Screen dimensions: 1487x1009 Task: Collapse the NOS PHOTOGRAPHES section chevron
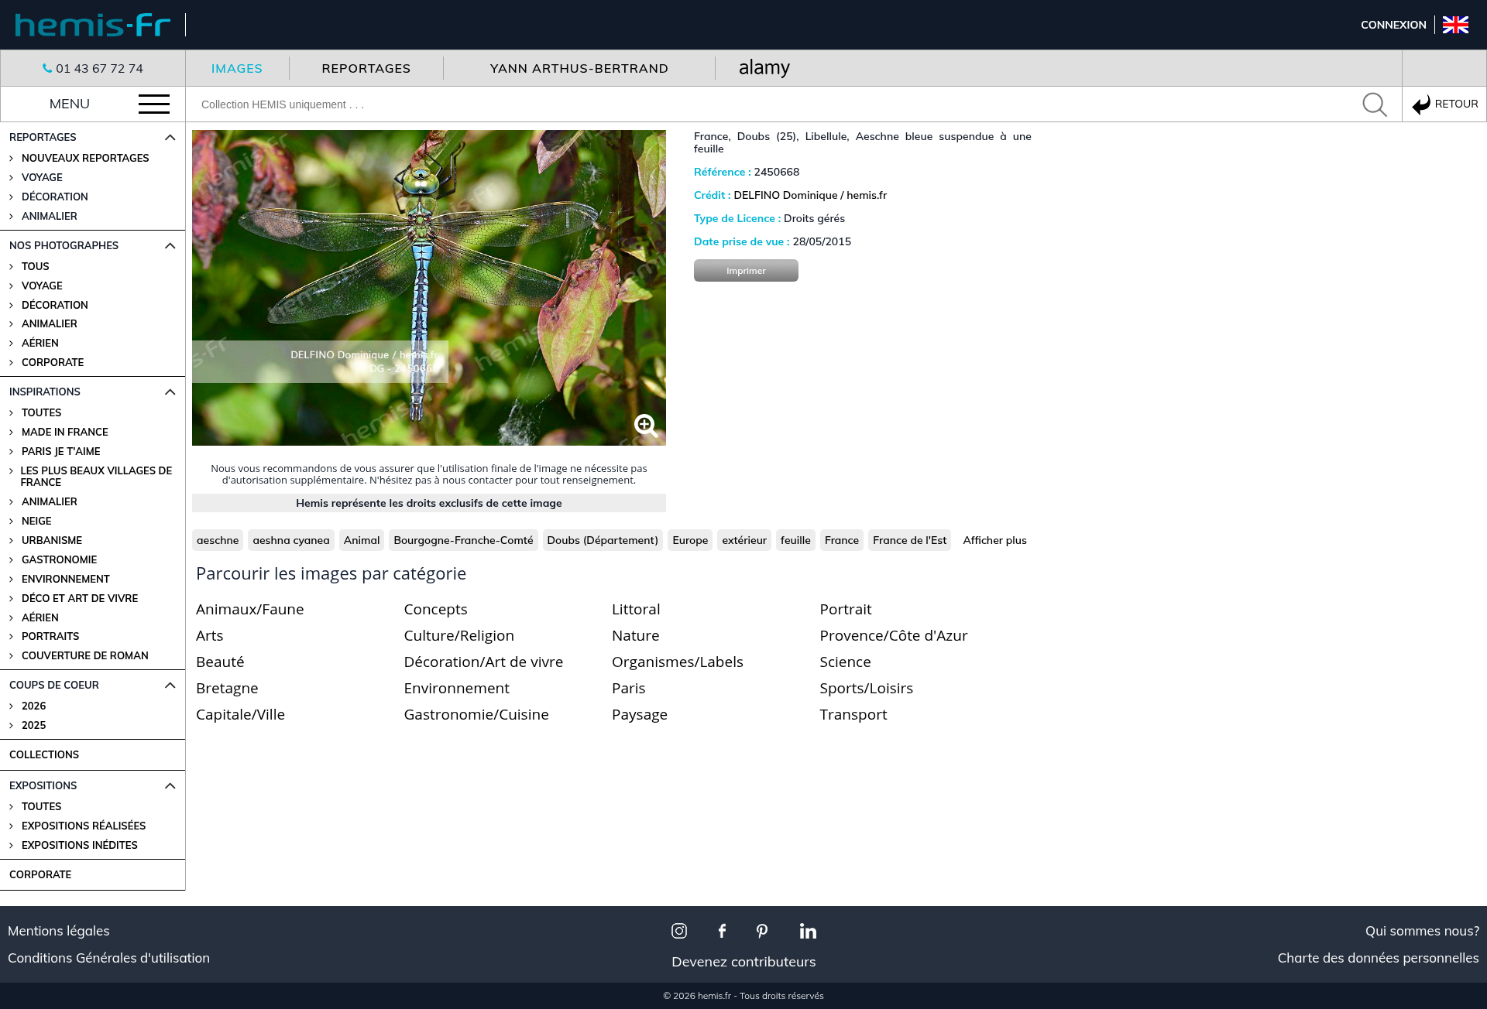(170, 245)
